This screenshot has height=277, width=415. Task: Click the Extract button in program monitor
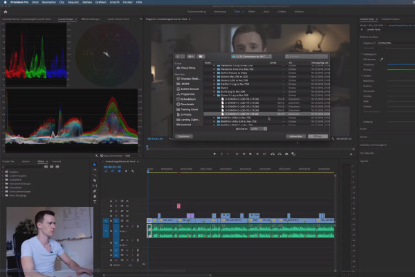tap(279, 154)
